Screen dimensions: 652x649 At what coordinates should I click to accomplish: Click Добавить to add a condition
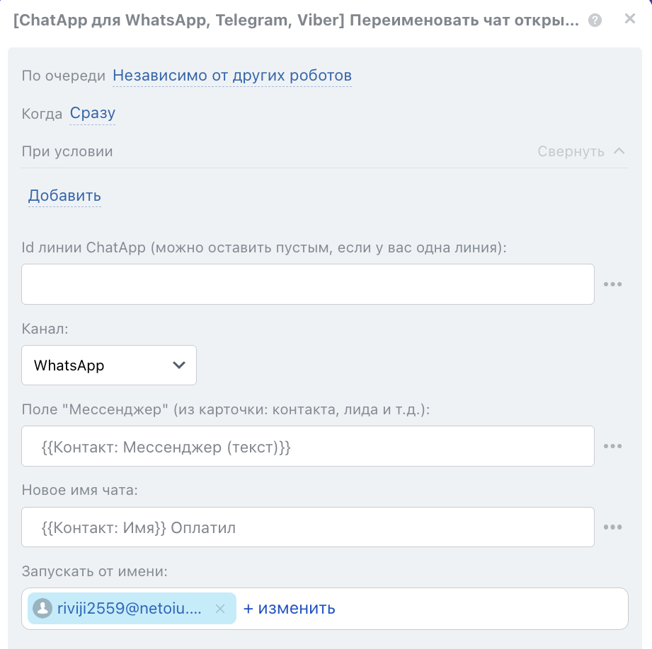point(64,196)
